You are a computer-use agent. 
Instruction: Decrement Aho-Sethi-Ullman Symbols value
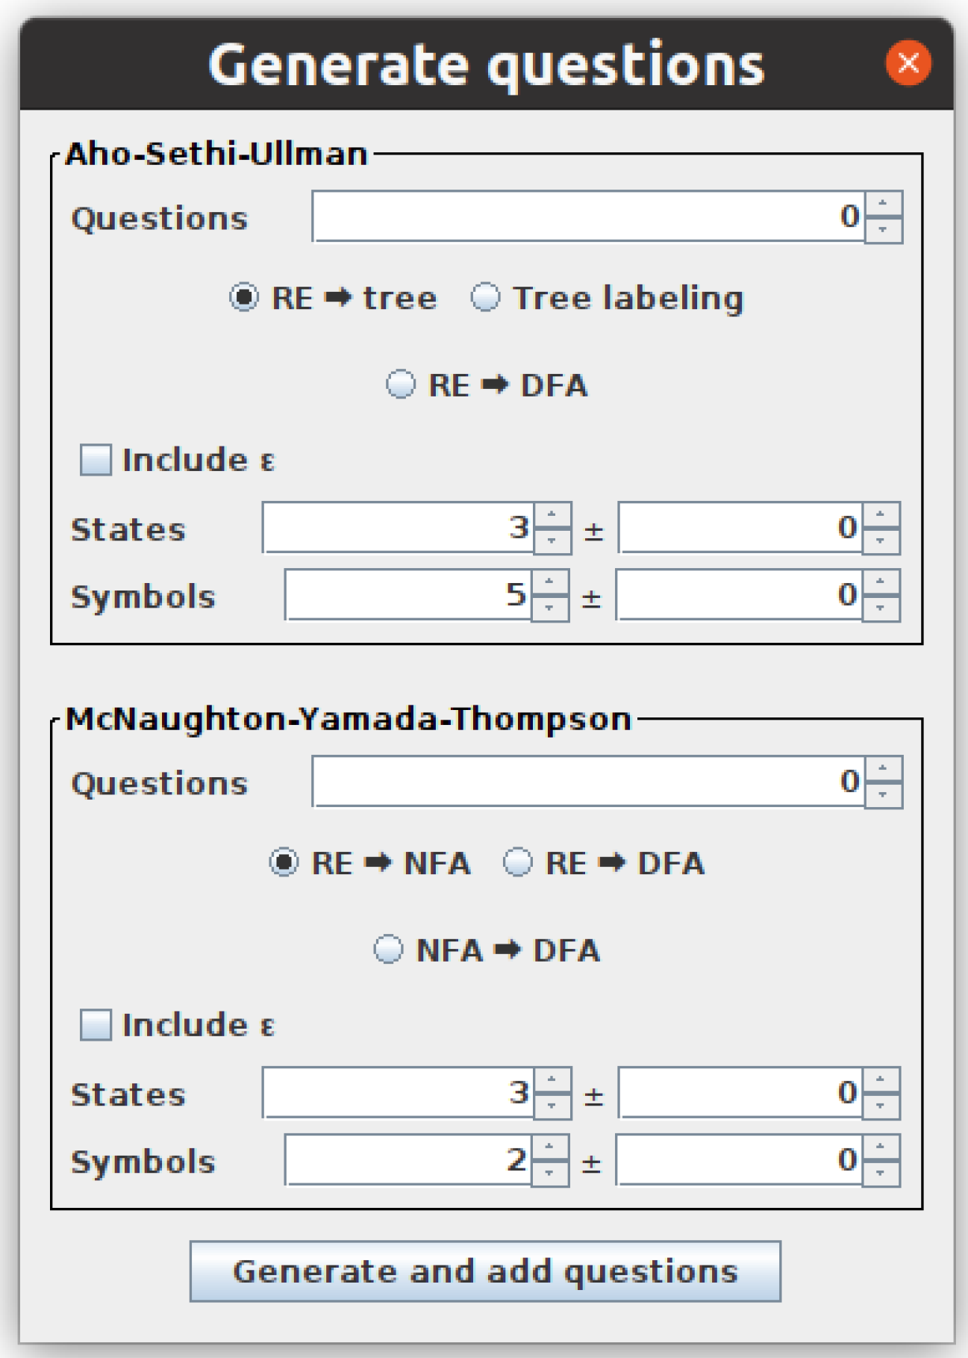pos(550,608)
